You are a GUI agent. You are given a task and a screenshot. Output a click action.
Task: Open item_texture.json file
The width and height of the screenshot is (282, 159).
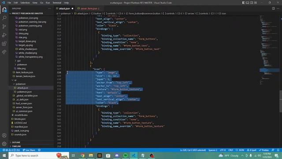[24, 72]
